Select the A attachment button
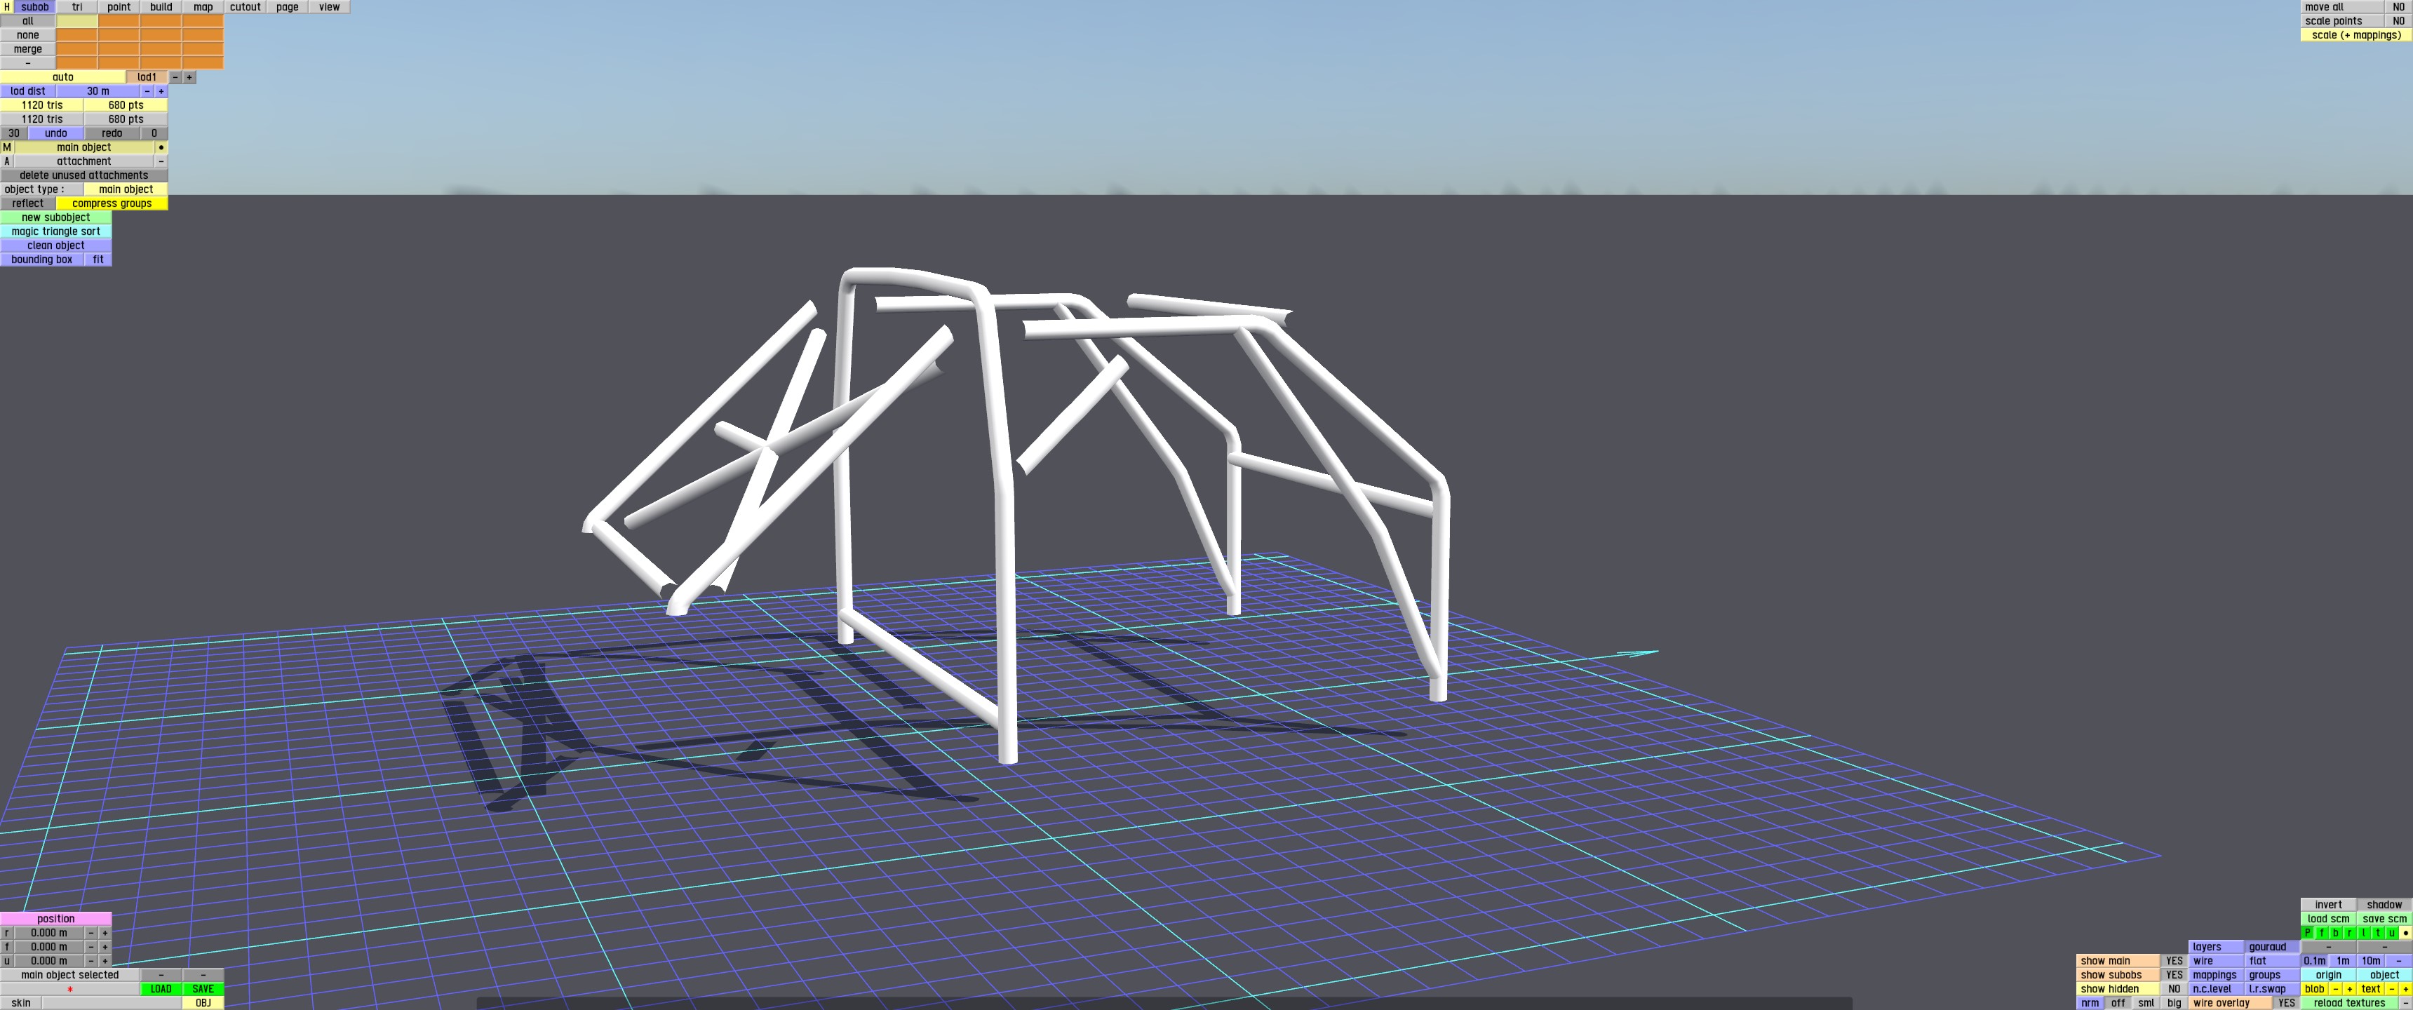This screenshot has width=2413, height=1010. click(x=6, y=161)
